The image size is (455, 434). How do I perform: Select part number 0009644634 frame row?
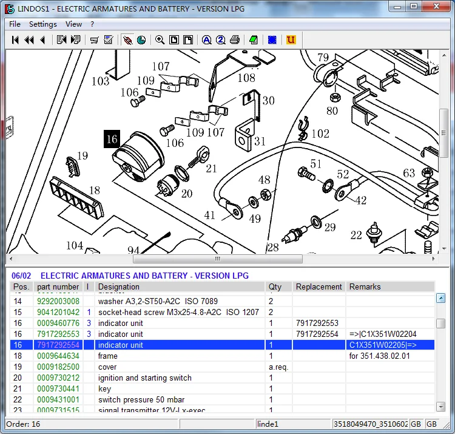(58, 356)
